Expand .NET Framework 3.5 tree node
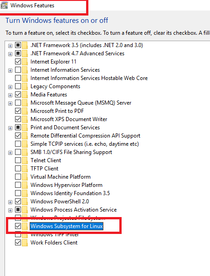Image resolution: width=210 pixels, height=276 pixels. 10,46
